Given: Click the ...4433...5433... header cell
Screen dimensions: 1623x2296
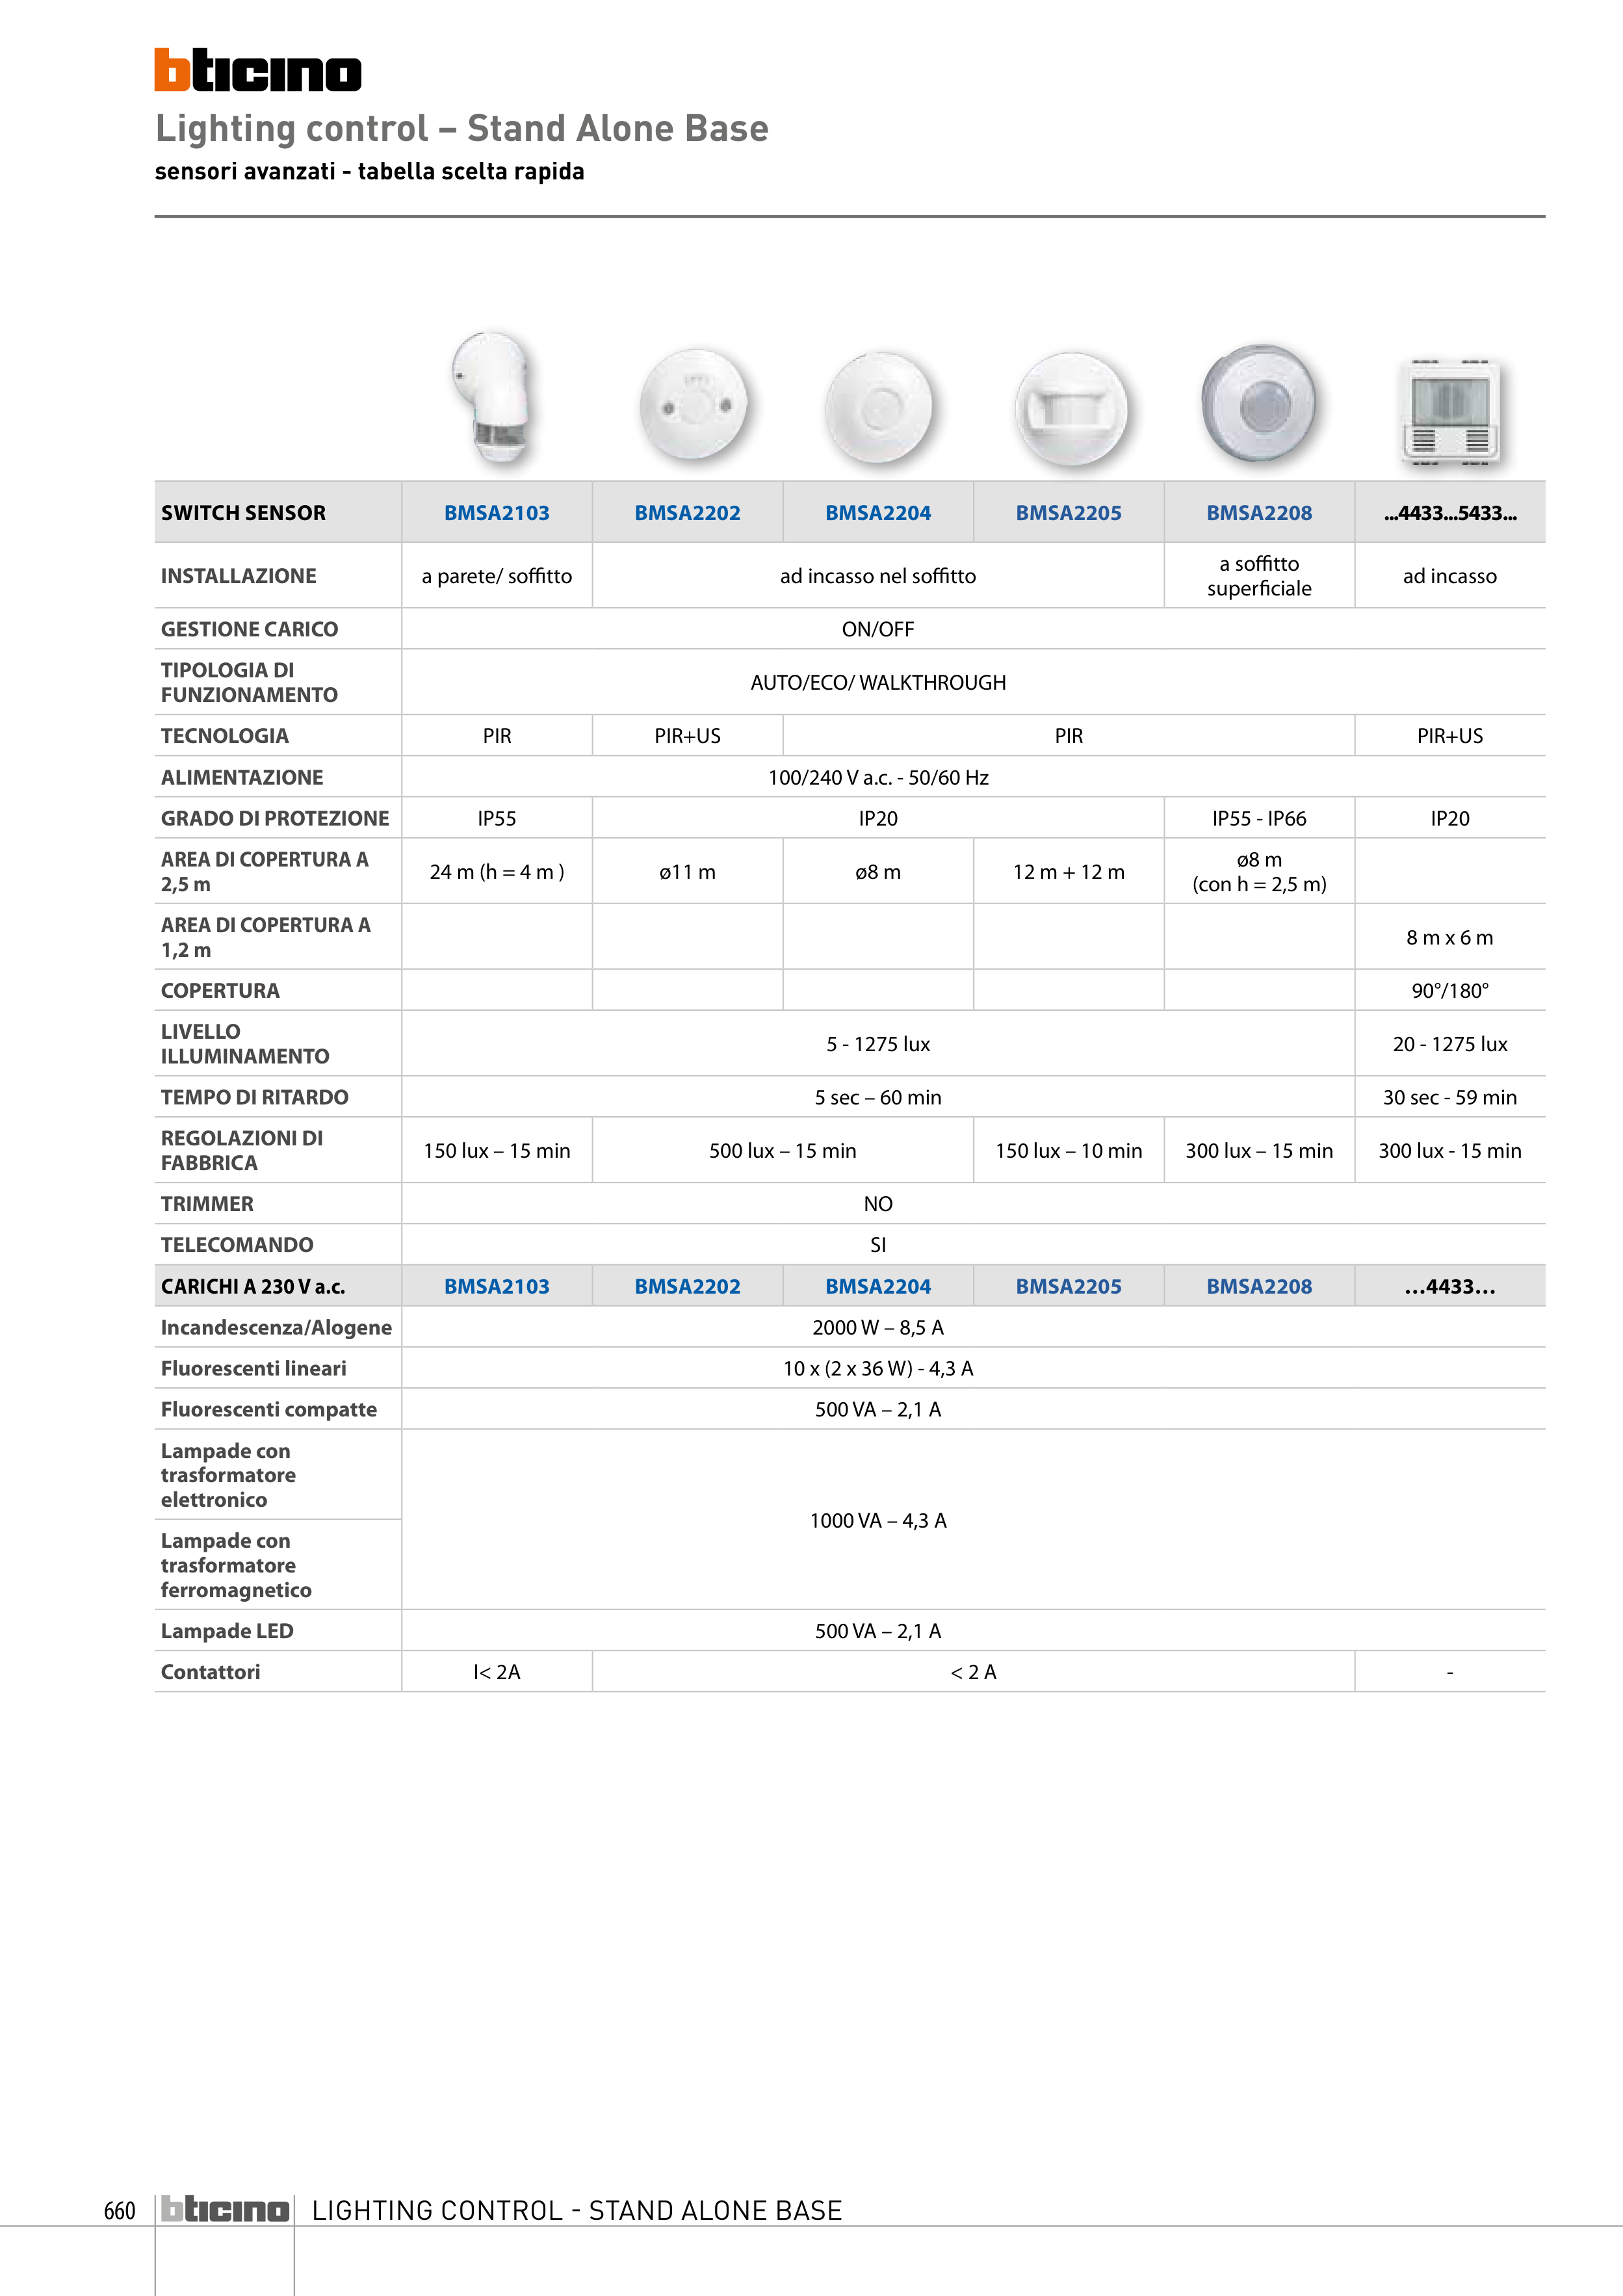Looking at the screenshot, I should point(1450,513).
